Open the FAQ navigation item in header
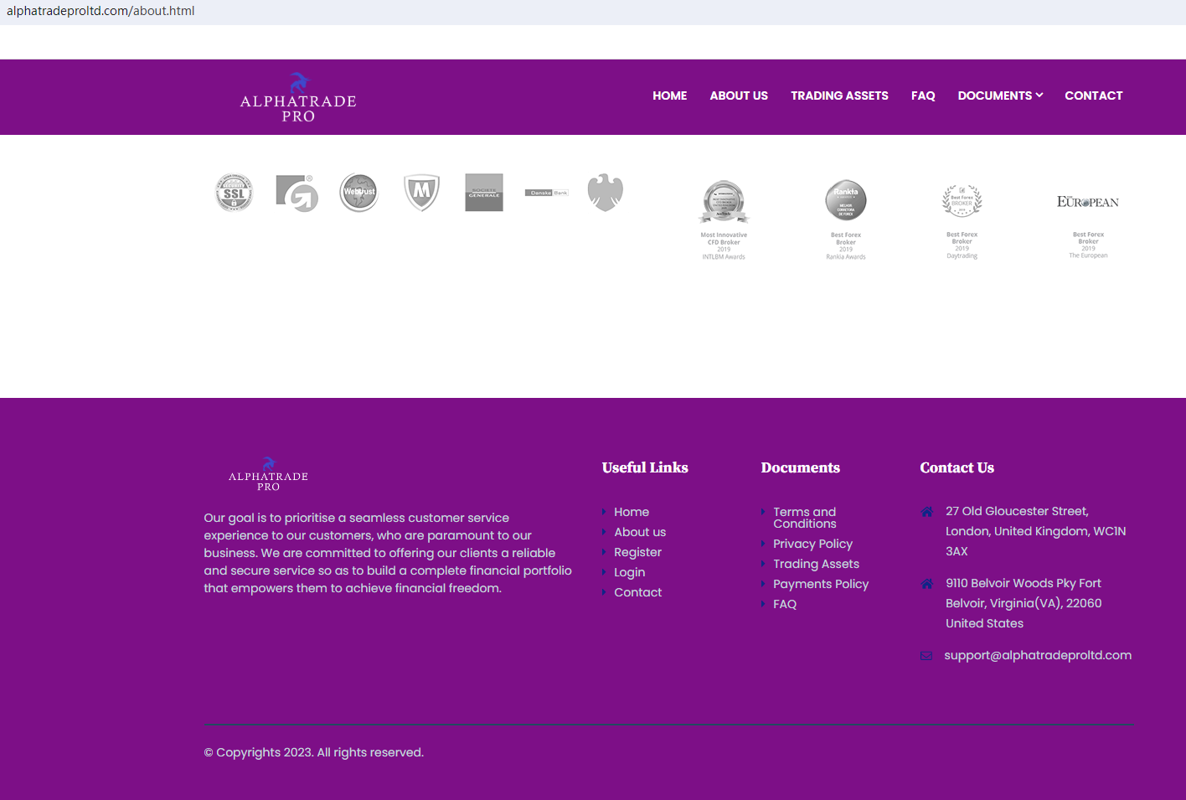Screen dimensions: 1186x800 pos(923,95)
